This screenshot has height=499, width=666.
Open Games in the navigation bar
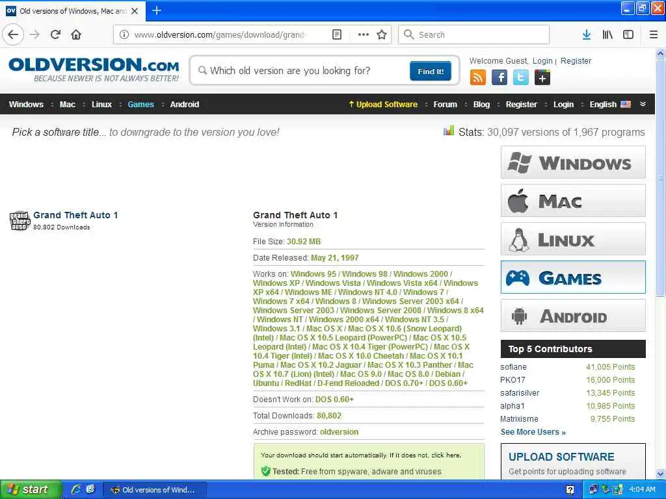[140, 105]
